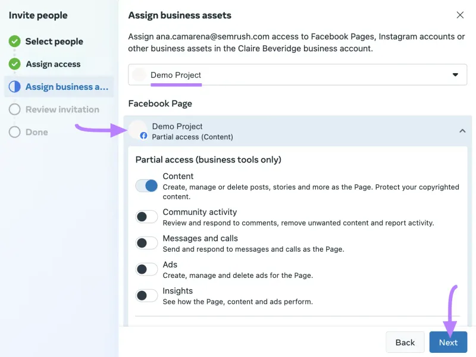Click the empty step circle beside Done
Screen dimensions: 476x357
pyautogui.click(x=14, y=131)
